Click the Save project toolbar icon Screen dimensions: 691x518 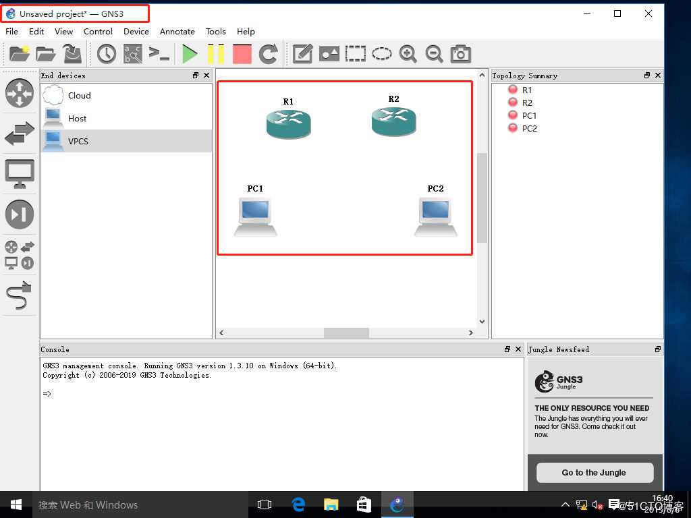(73, 54)
